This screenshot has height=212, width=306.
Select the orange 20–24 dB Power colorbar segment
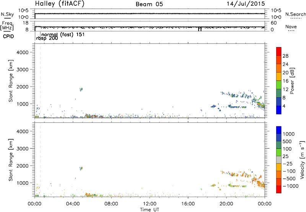(279, 68)
